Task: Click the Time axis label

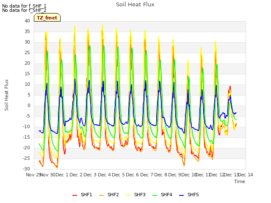Action: point(240,181)
